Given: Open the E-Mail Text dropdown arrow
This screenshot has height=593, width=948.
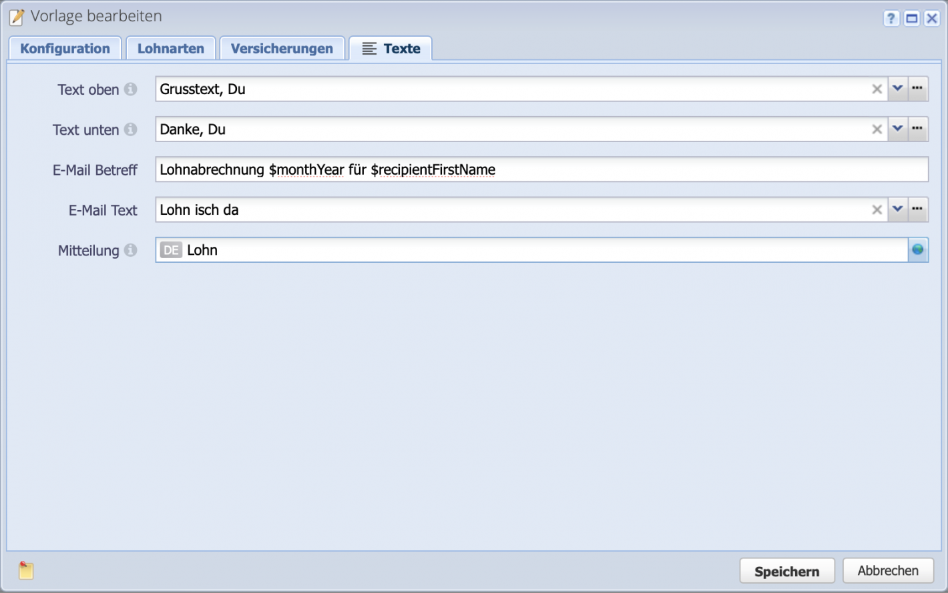Looking at the screenshot, I should 897,209.
